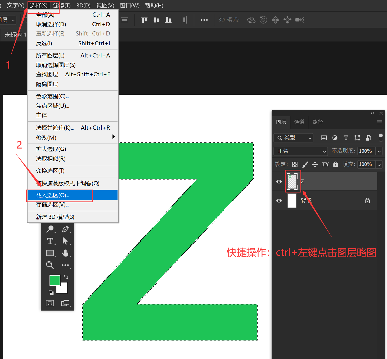Lock transparent pixels in Layers panel
Image resolution: width=387 pixels, height=359 pixels.
295,164
